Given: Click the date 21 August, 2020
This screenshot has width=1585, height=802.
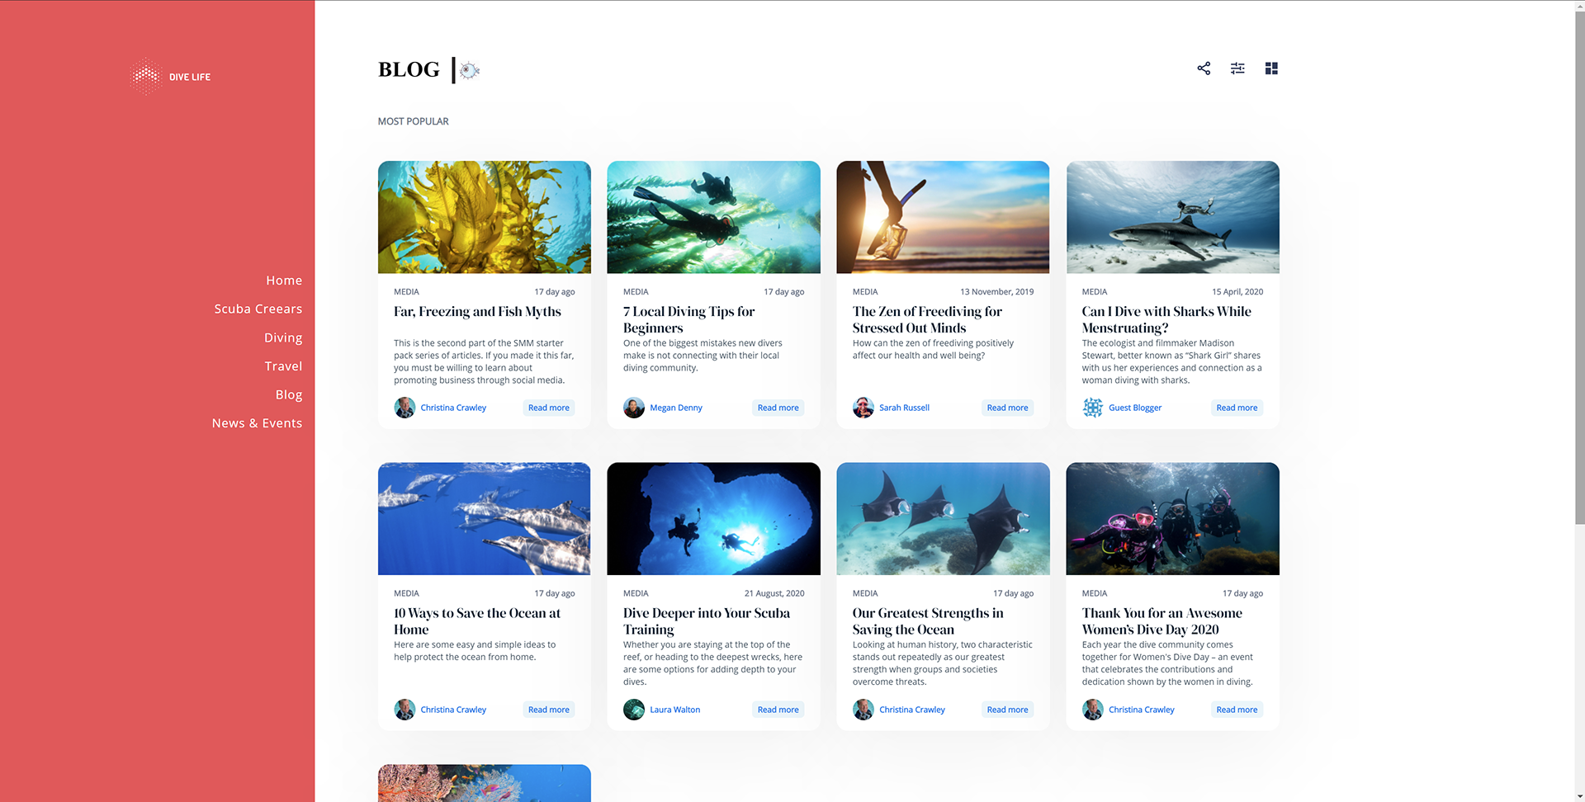Looking at the screenshot, I should click(x=774, y=594).
